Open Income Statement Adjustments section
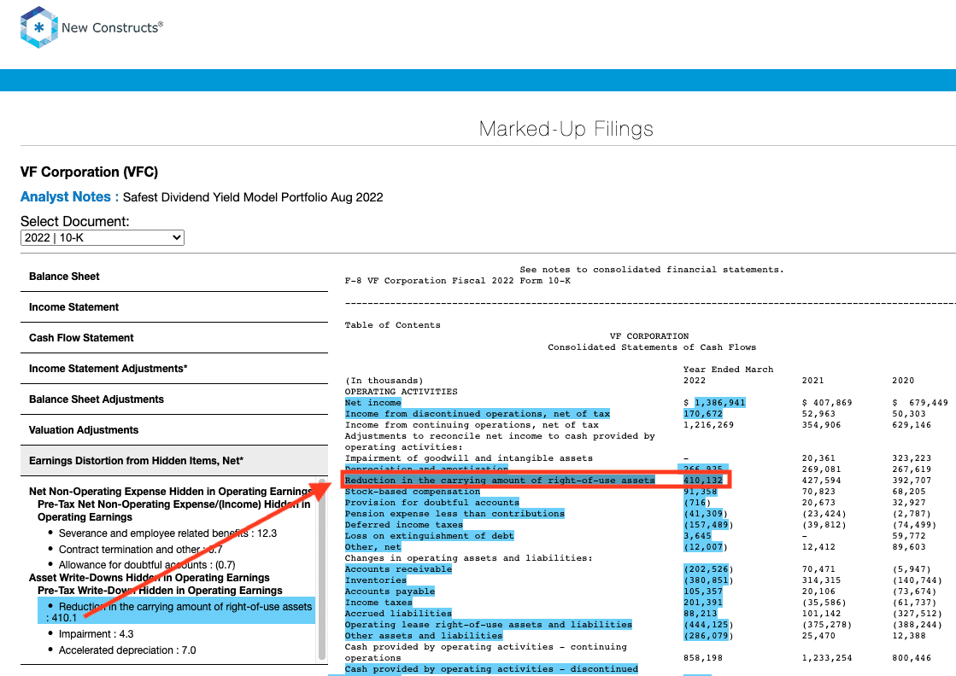 (173, 369)
